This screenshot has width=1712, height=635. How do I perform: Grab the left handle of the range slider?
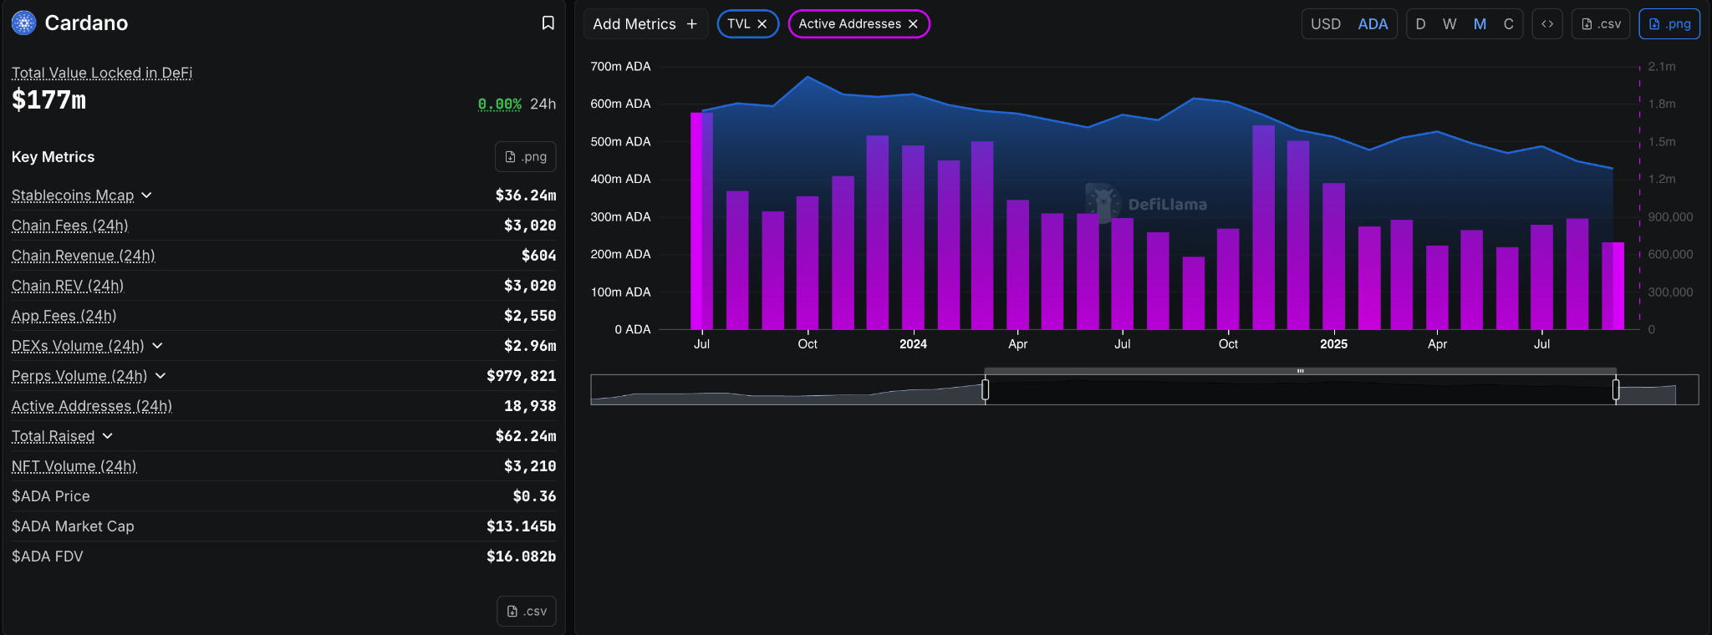[x=985, y=389]
